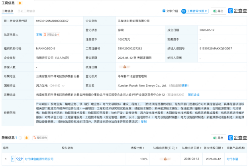Open the 文字介绍 text introduction
The image size is (249, 168).
click(170, 11)
